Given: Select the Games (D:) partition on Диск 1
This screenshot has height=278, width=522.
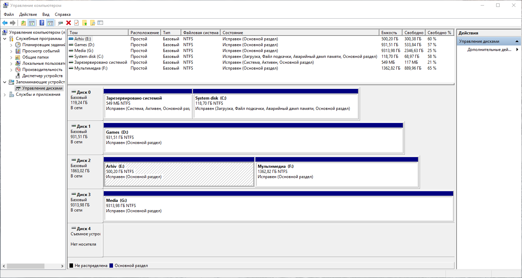Looking at the screenshot, I should pyautogui.click(x=253, y=138).
